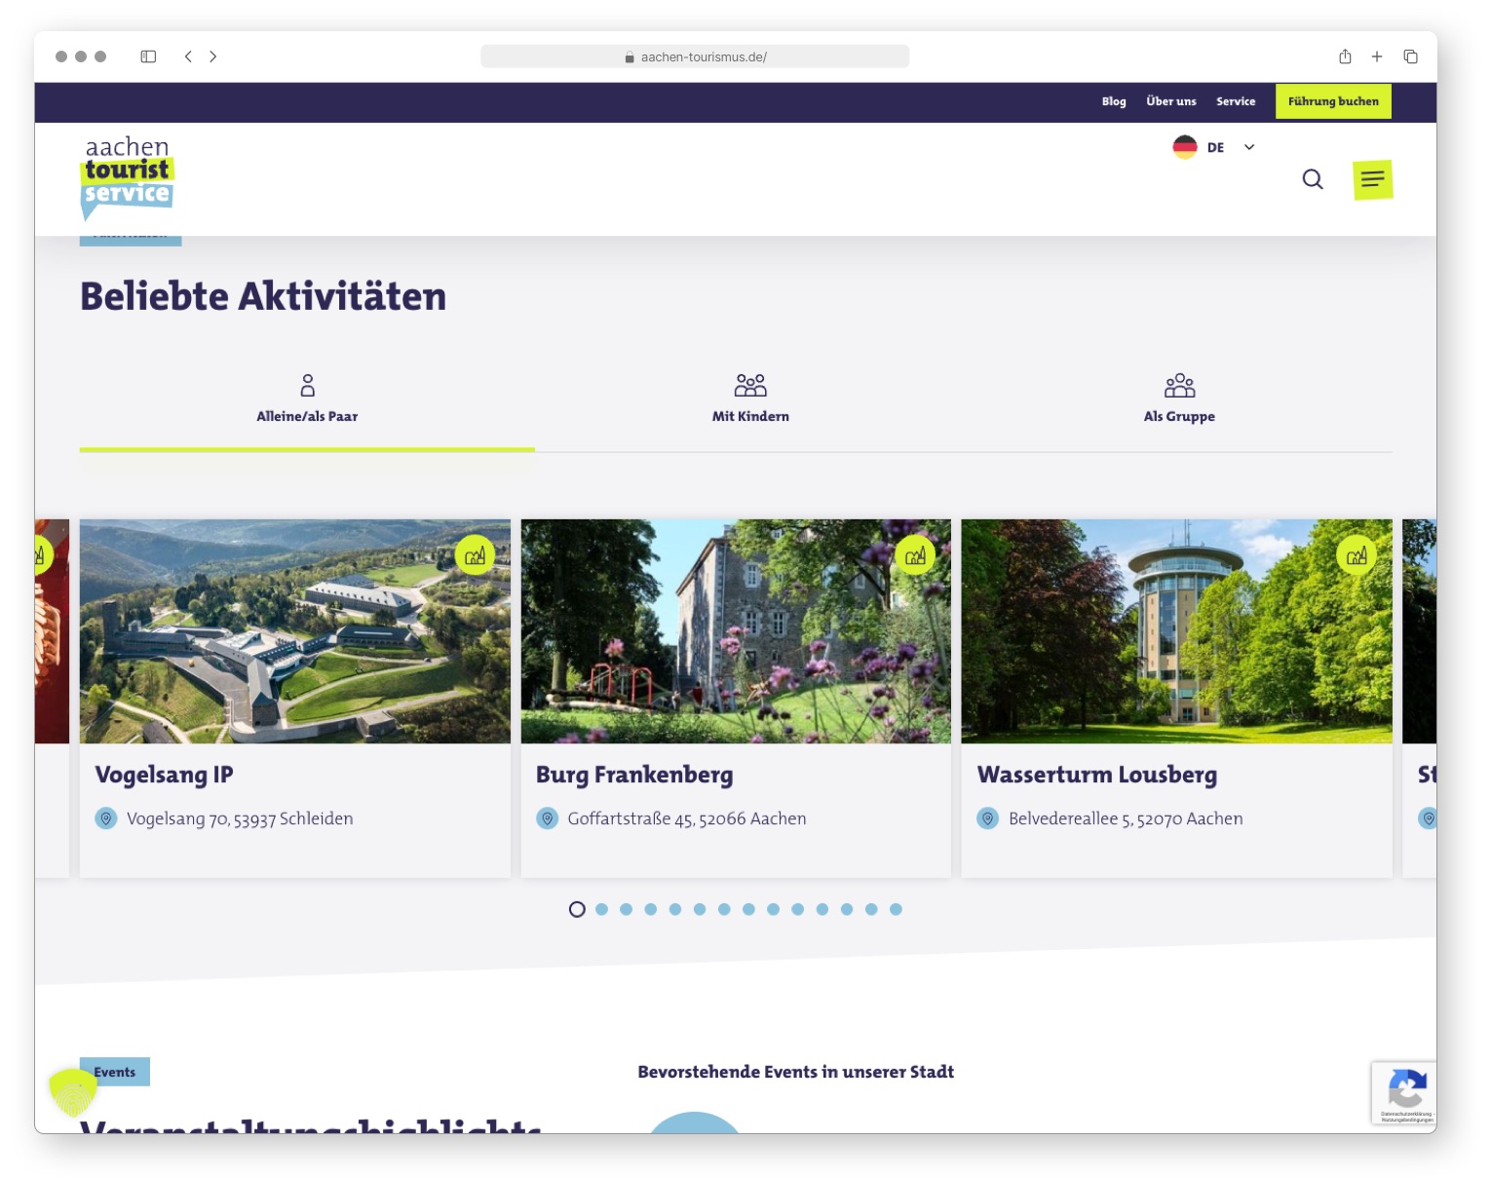Click the Beliebte Aktivitäten heading
1491x1178 pixels.
pyautogui.click(x=263, y=296)
